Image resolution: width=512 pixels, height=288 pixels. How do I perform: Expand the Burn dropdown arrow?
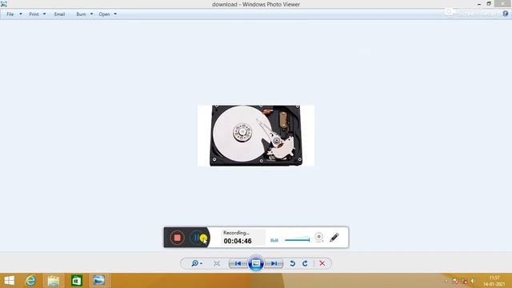tap(91, 14)
